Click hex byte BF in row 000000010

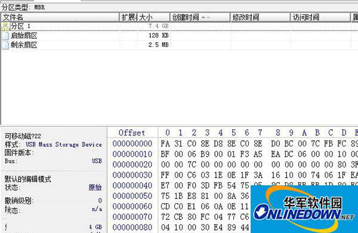tap(165, 154)
